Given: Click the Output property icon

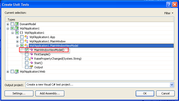Looking at the screenshot, I should tap(31, 67).
